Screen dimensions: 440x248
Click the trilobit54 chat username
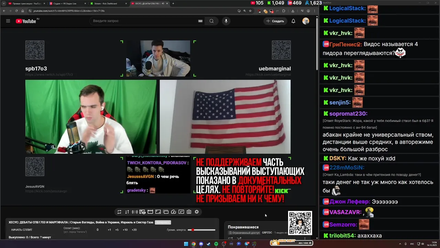342,236
